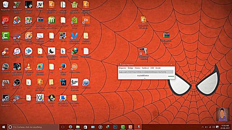Select the OpenIV desktop shortcut
Viewport: 232px width, 130px height.
[40, 6]
